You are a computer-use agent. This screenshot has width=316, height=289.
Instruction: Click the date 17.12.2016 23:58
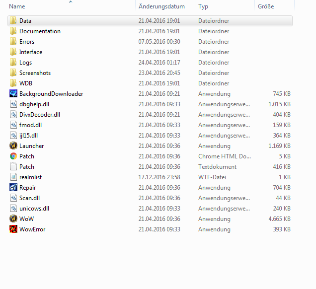coord(159,177)
